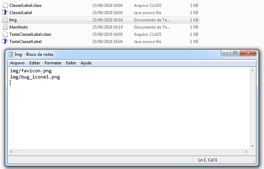264x169 pixels.
Task: Click the img/bug_icone1.png line in Notepad
Action: [35, 77]
